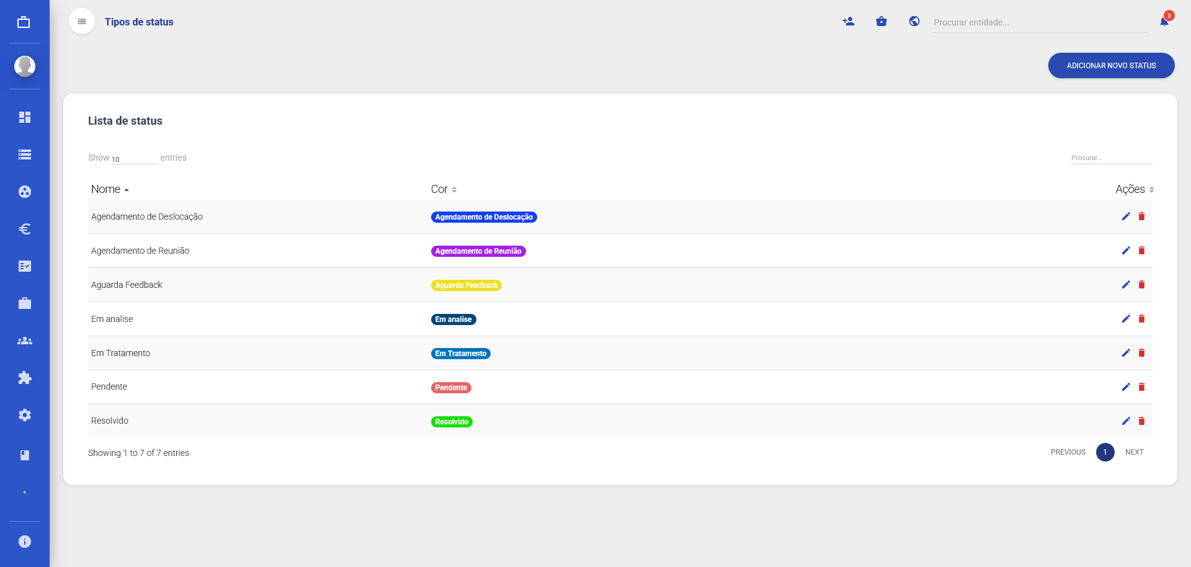The width and height of the screenshot is (1191, 567).
Task: Open the euro finance sidebar icon
Action: click(25, 229)
